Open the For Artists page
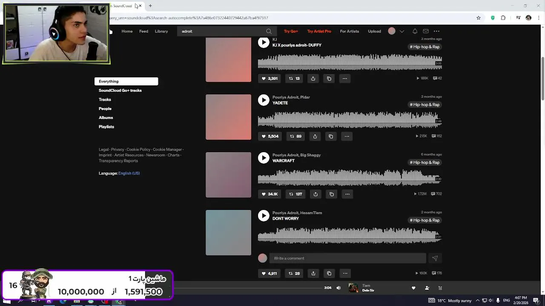 click(x=349, y=31)
